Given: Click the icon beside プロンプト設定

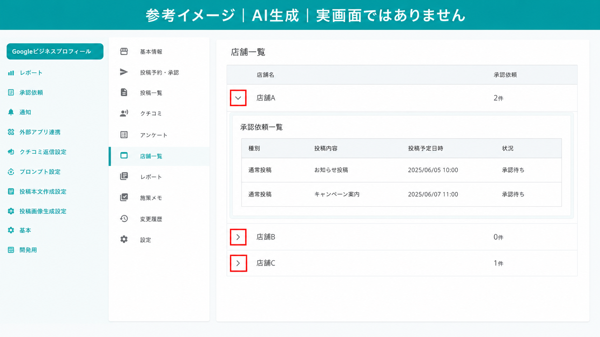Looking at the screenshot, I should point(11,172).
